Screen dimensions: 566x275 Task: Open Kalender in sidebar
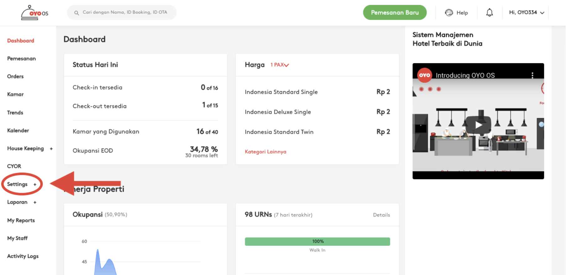(x=18, y=131)
